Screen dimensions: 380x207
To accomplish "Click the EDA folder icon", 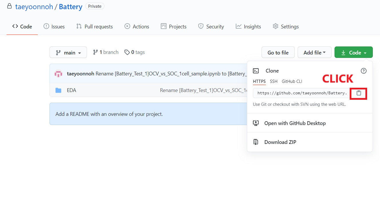I will click(x=58, y=90).
